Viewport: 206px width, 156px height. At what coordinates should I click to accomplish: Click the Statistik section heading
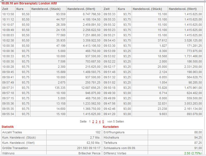(x=7, y=127)
